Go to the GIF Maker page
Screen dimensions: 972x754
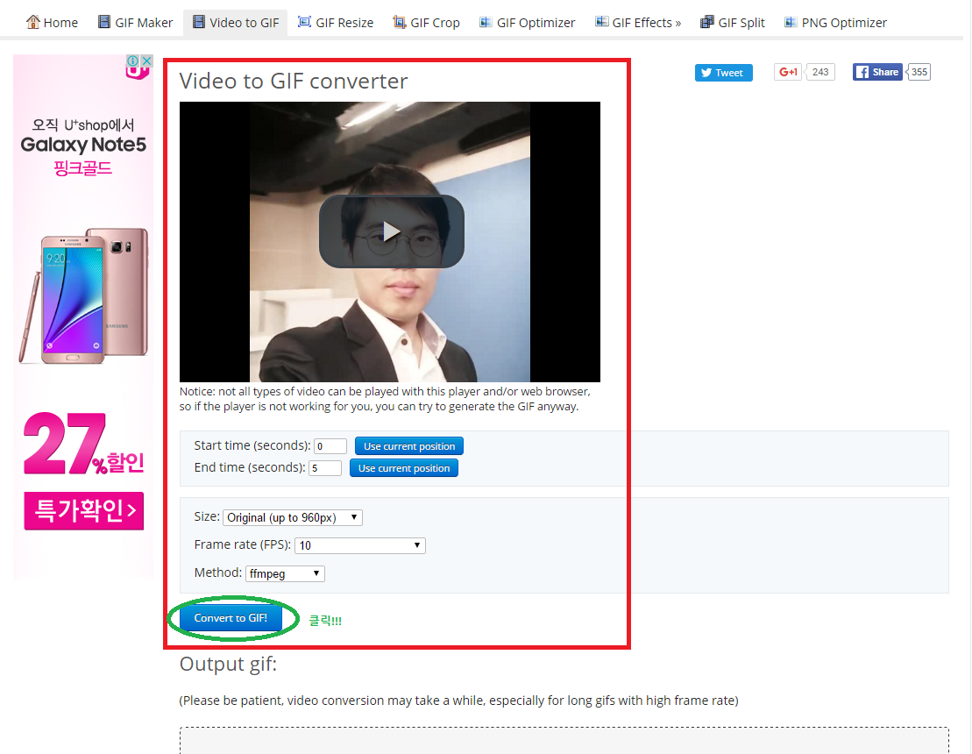136,23
